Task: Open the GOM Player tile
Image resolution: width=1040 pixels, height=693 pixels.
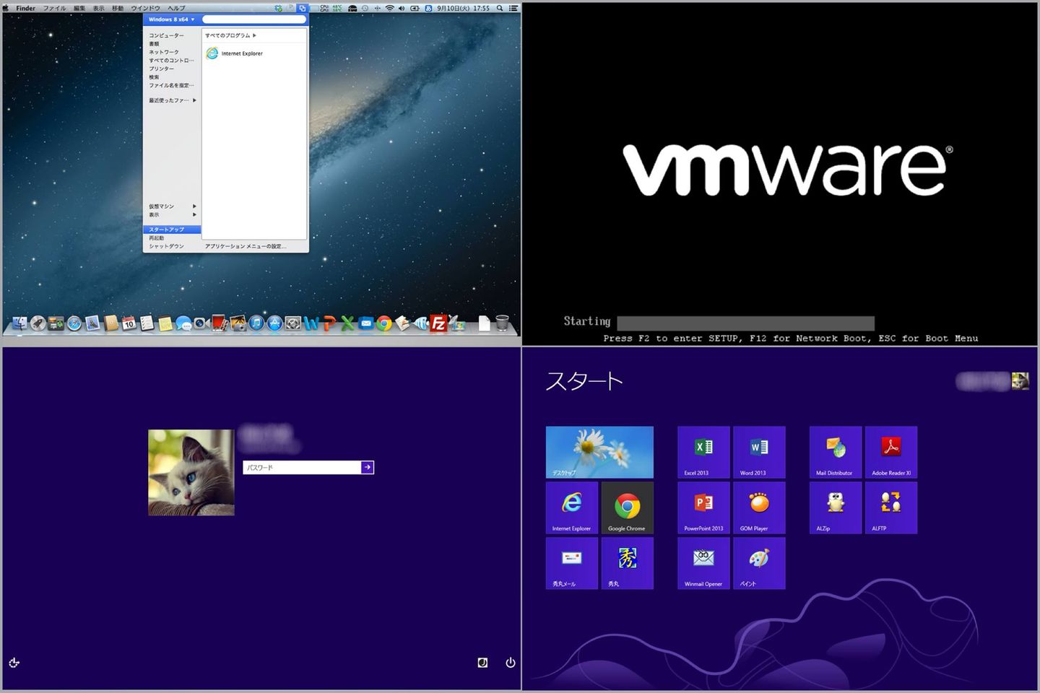Action: click(x=759, y=507)
